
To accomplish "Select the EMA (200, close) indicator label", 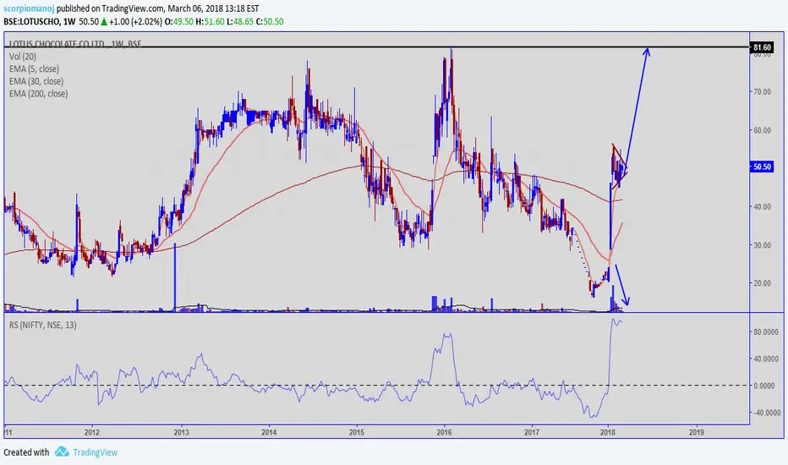I will (x=38, y=94).
